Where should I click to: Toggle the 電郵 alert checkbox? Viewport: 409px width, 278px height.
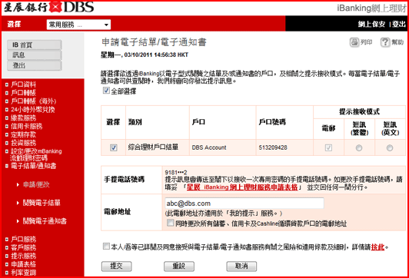(x=329, y=147)
